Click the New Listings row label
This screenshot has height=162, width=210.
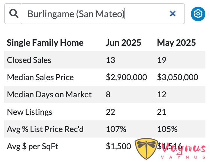(x=29, y=112)
